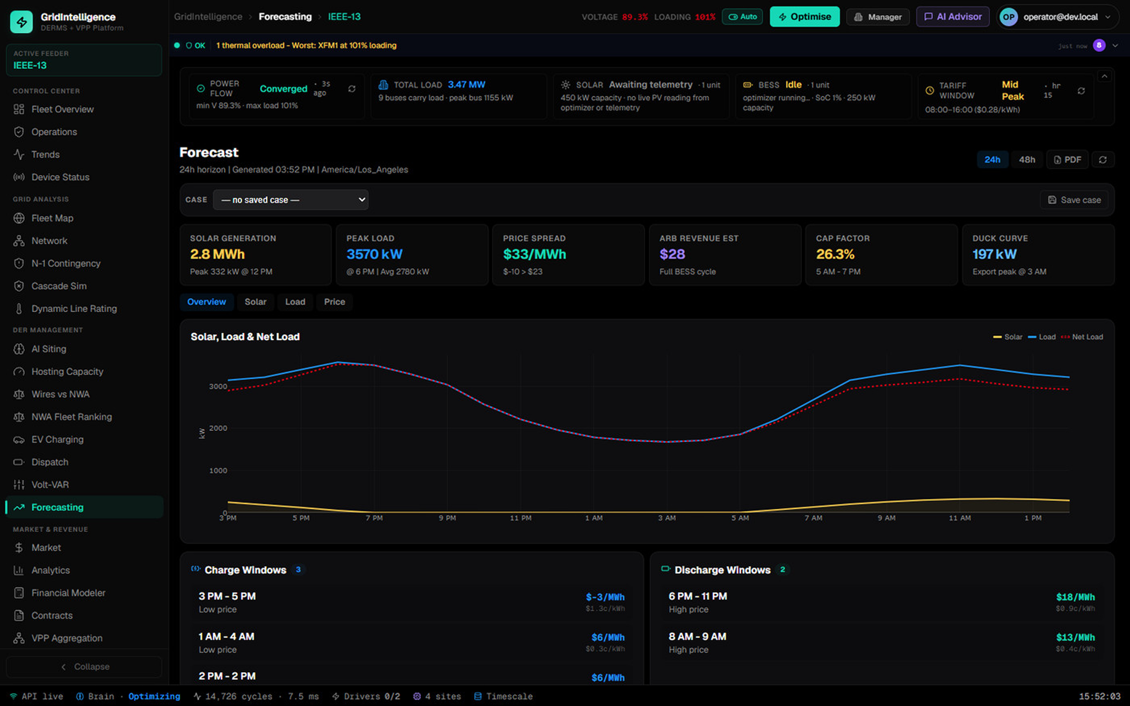The width and height of the screenshot is (1130, 706).
Task: Open the AI Siting brain icon
Action: click(19, 349)
